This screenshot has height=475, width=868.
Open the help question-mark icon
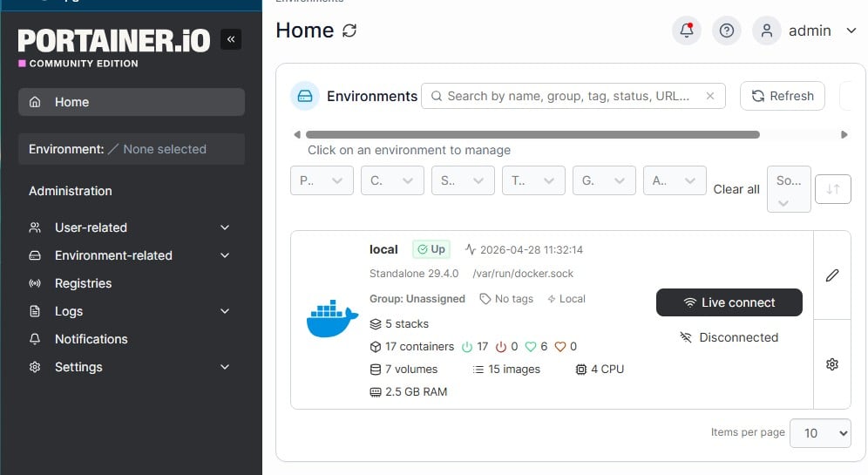(726, 30)
